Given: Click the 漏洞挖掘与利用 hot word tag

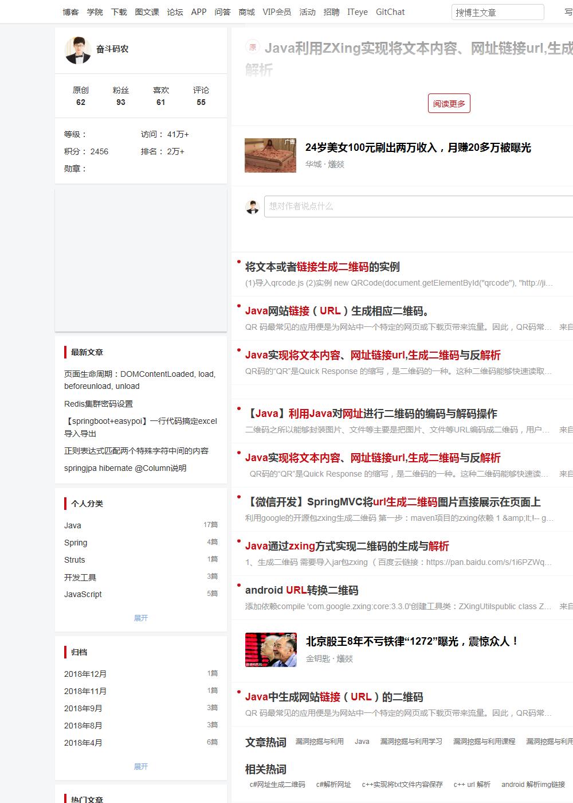Looking at the screenshot, I should coord(319,741).
